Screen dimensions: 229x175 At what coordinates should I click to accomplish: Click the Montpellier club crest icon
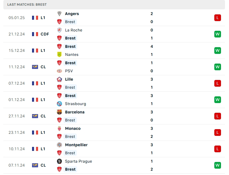click(59, 145)
